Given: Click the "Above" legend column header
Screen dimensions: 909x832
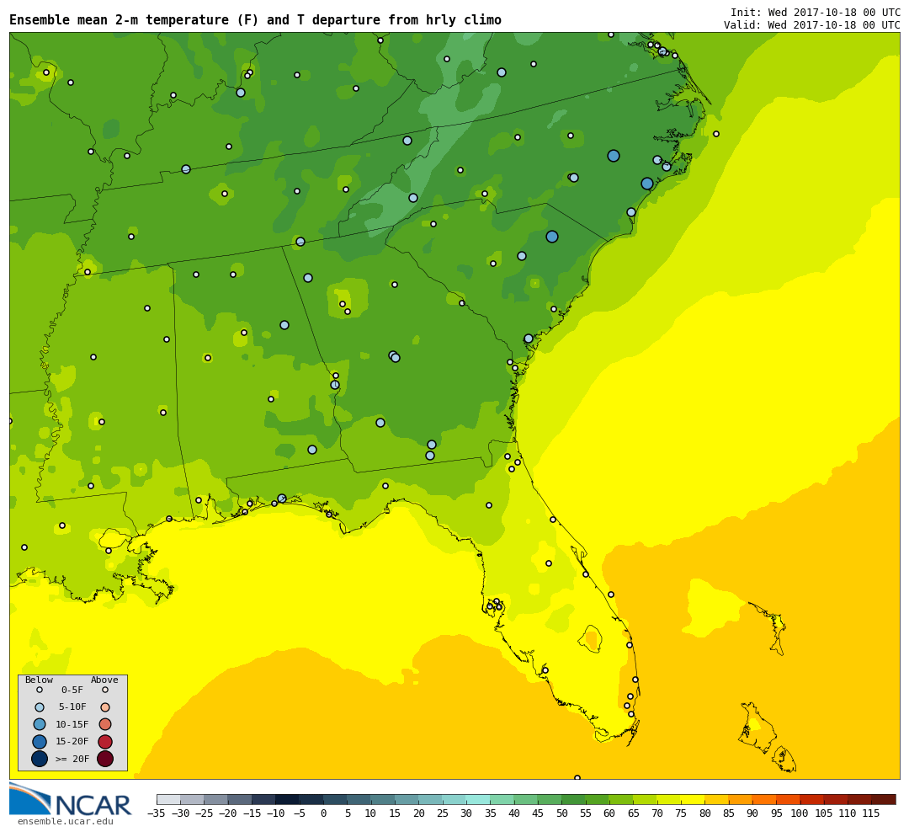Looking at the screenshot, I should tap(104, 680).
